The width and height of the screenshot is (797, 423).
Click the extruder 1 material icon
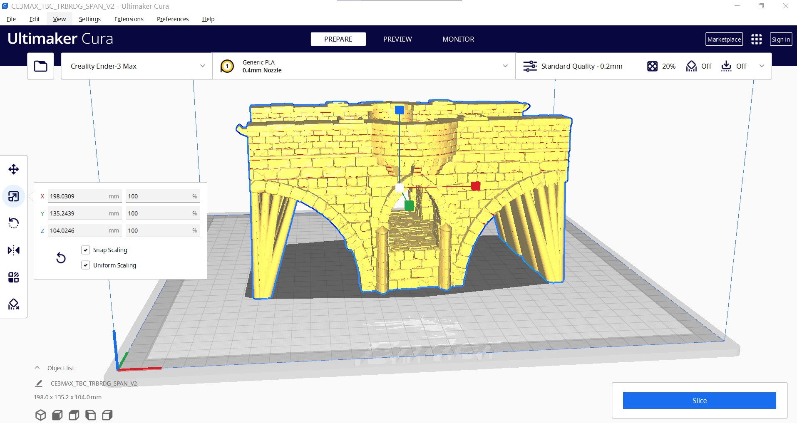(227, 66)
